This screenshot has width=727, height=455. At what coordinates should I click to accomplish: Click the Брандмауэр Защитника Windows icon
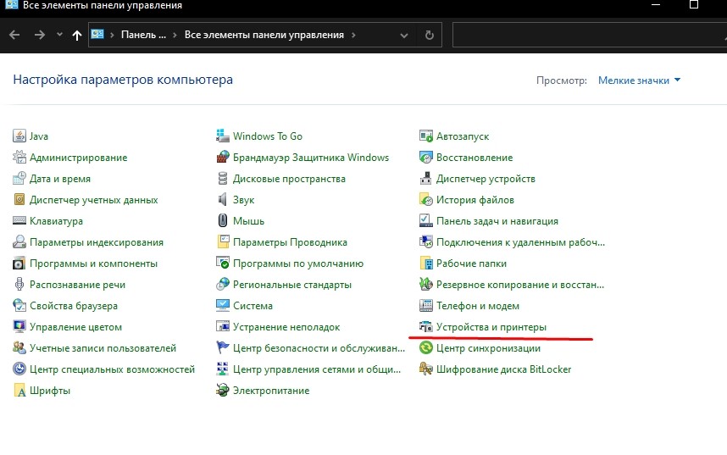point(223,158)
